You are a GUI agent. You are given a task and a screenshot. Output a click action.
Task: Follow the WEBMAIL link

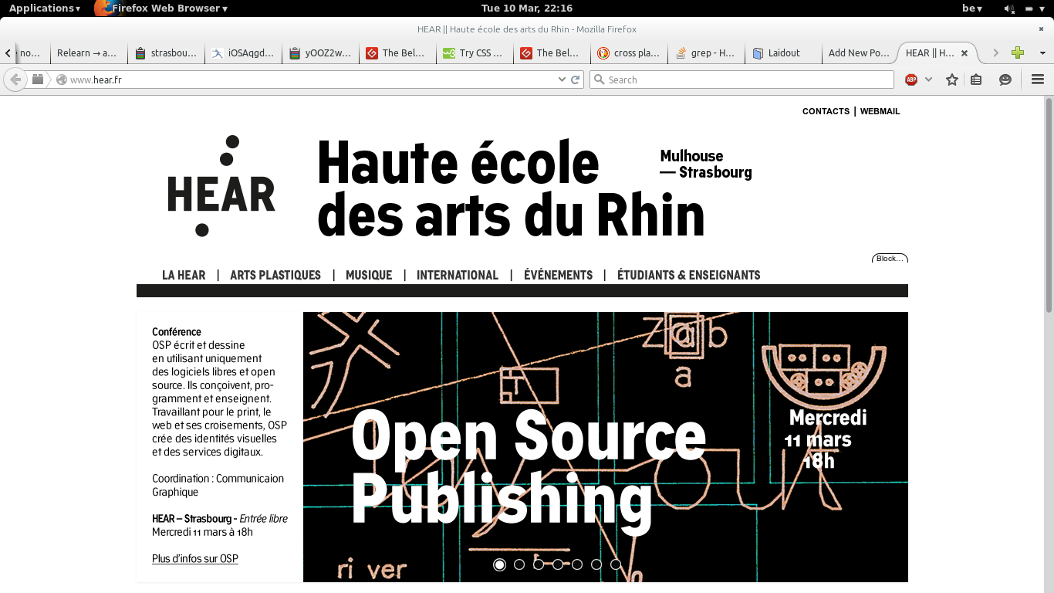click(x=880, y=111)
